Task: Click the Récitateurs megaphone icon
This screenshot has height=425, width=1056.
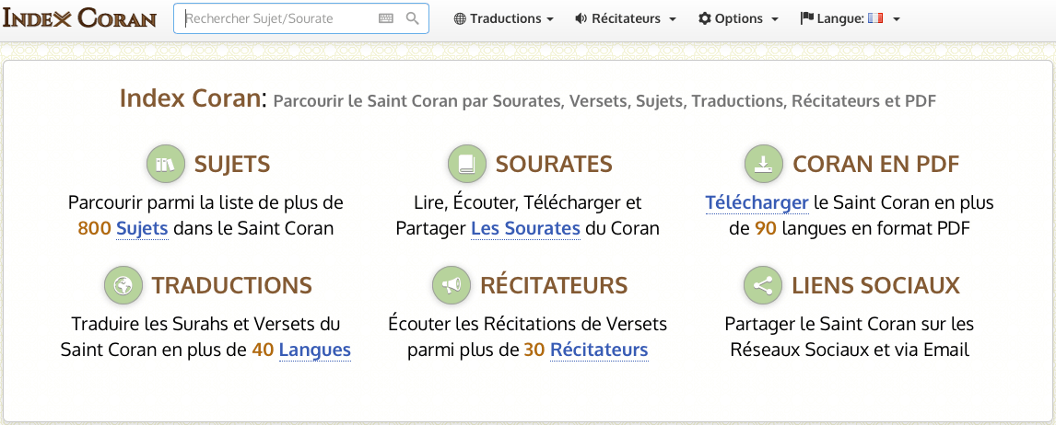Action: [452, 285]
